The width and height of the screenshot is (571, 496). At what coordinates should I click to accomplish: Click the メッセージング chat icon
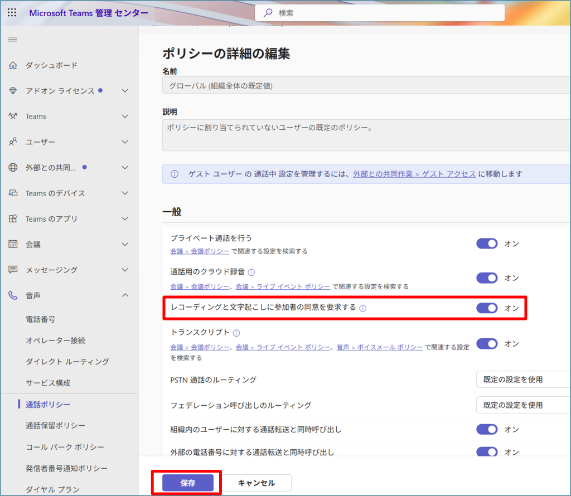(x=13, y=270)
